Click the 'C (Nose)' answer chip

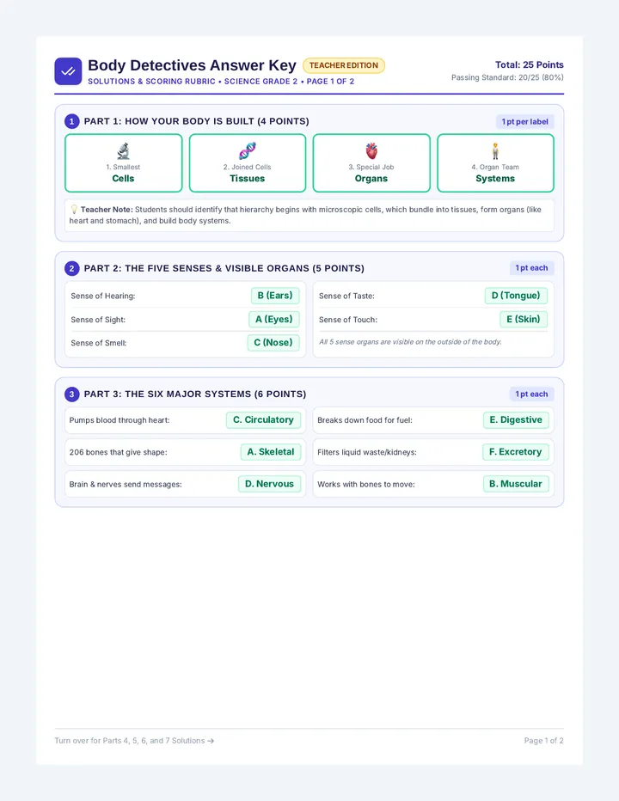(273, 343)
